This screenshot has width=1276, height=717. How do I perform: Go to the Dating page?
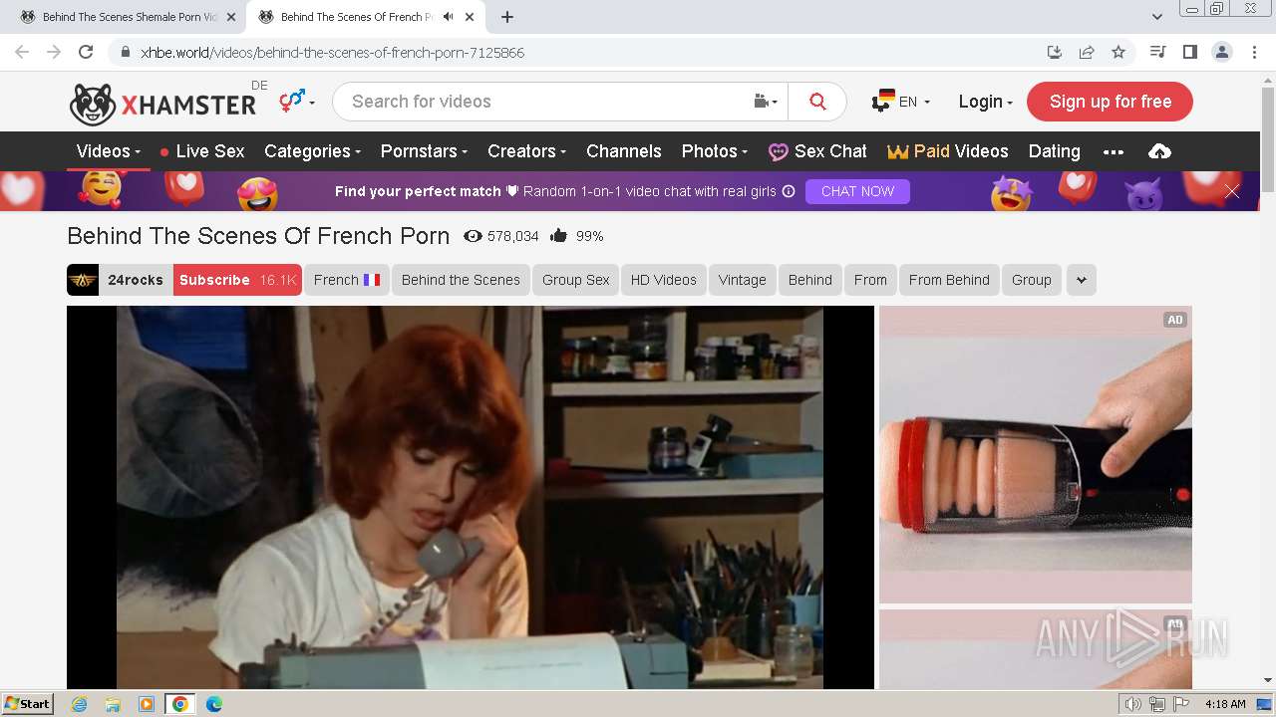coord(1054,151)
